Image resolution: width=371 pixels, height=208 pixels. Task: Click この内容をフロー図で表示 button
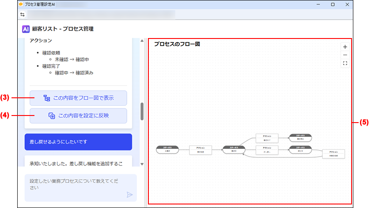point(78,98)
